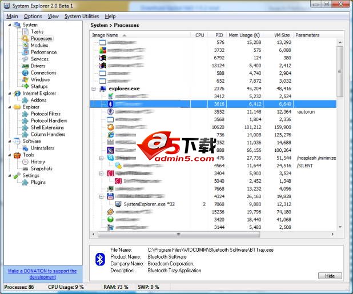Open the Connections globe icon
Image resolution: width=353 pixels, height=294 pixels.
click(25, 73)
